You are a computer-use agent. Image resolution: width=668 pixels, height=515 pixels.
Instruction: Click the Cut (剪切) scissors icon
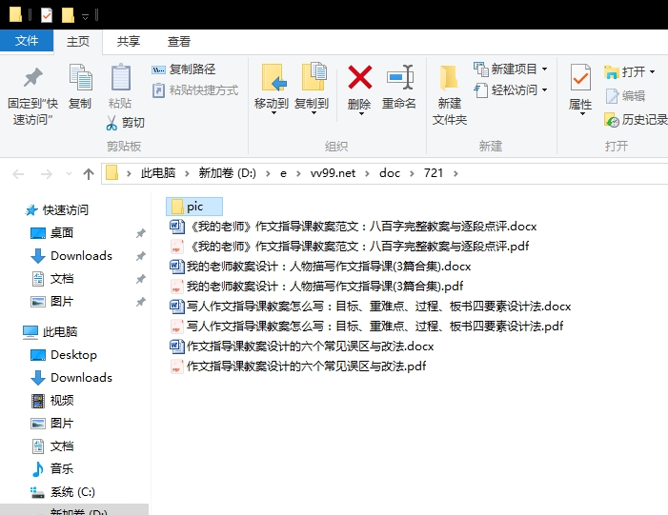[x=111, y=123]
